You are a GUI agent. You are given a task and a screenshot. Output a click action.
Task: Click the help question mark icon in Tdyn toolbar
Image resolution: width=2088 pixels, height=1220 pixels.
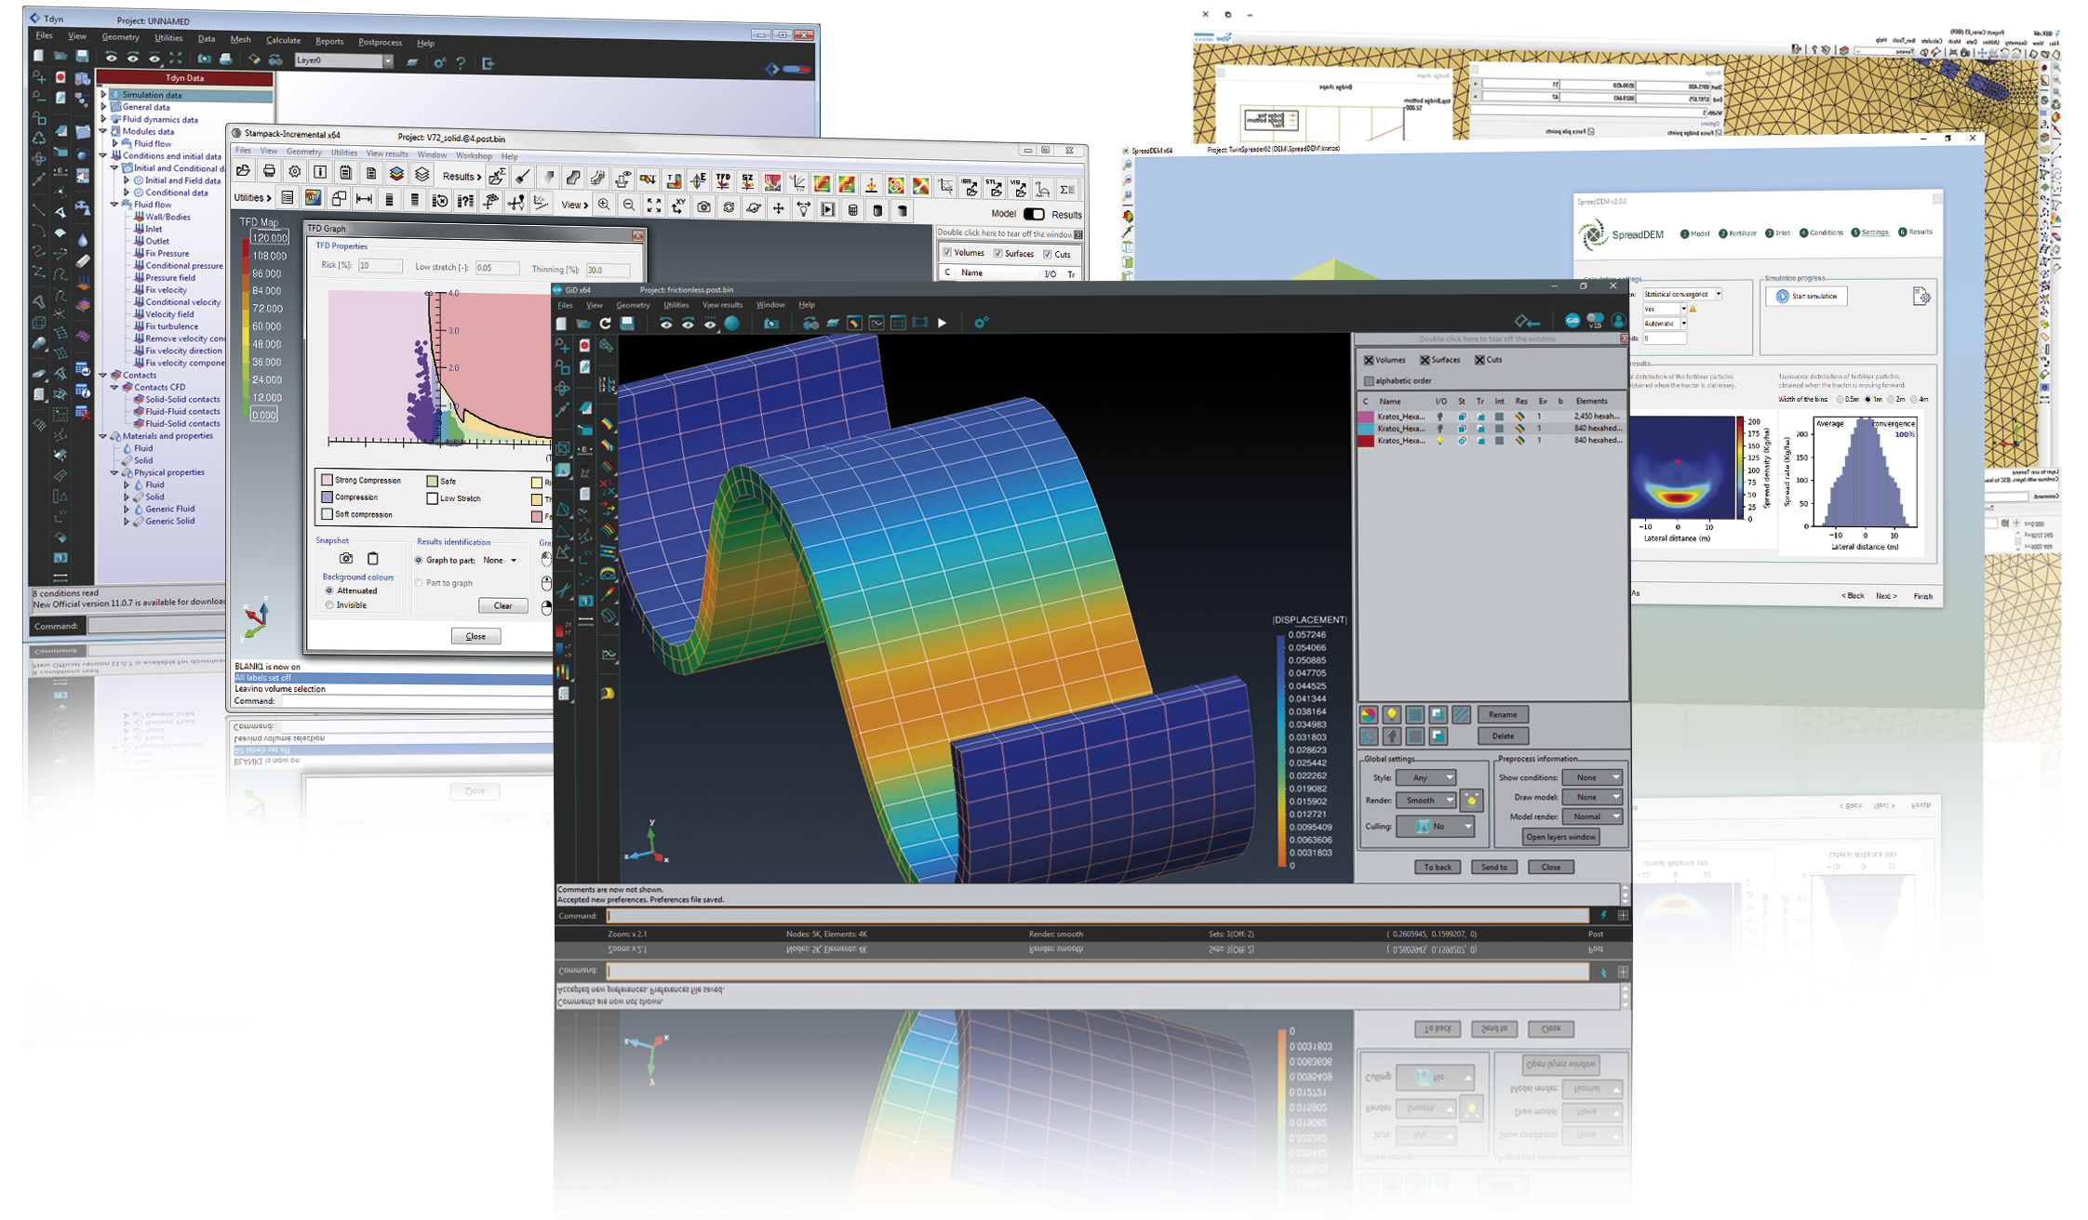(461, 62)
